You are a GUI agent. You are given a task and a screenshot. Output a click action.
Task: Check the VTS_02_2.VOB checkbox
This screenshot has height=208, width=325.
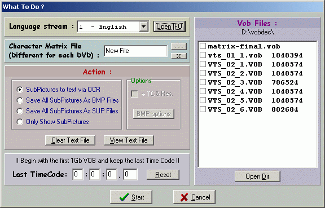point(203,73)
